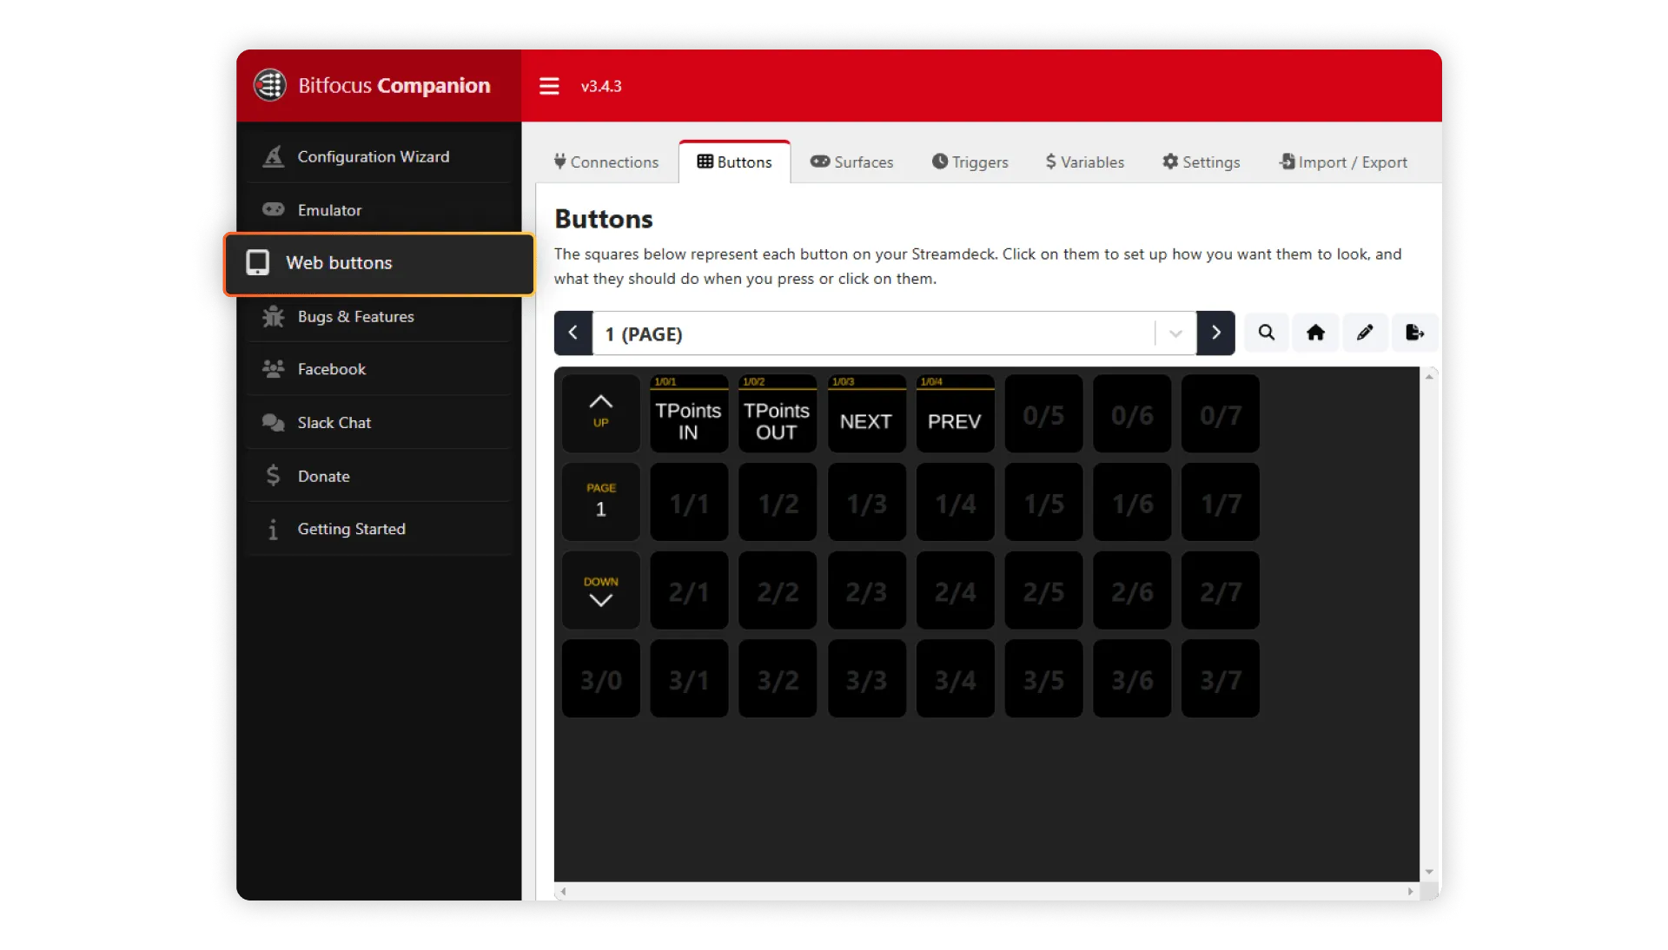The image size is (1668, 950).
Task: Select empty button 3/0
Action: [601, 679]
